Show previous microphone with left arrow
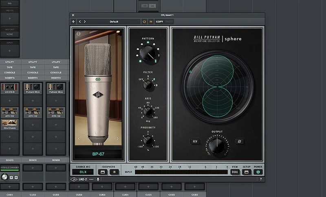 point(79,139)
